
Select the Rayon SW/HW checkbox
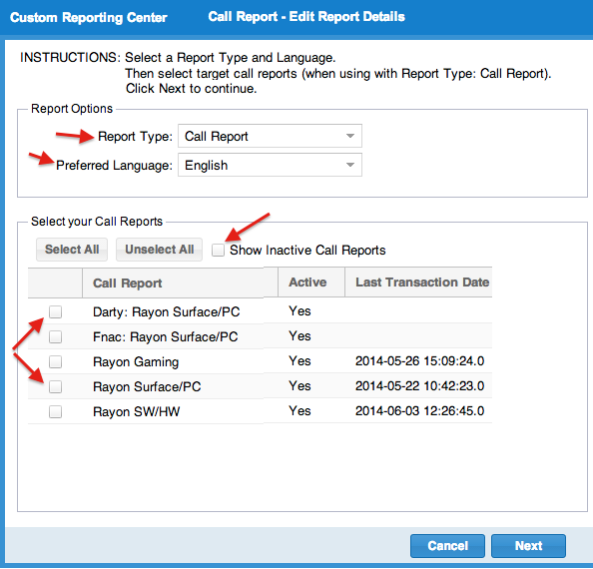(56, 411)
